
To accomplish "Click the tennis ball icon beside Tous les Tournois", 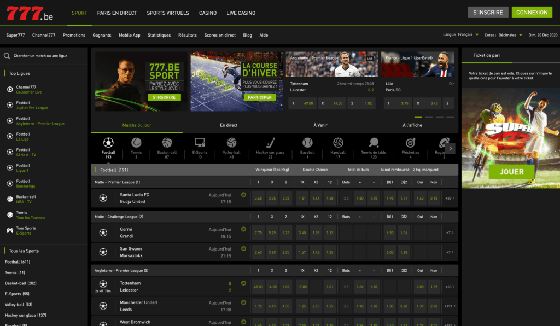I will coord(10,215).
